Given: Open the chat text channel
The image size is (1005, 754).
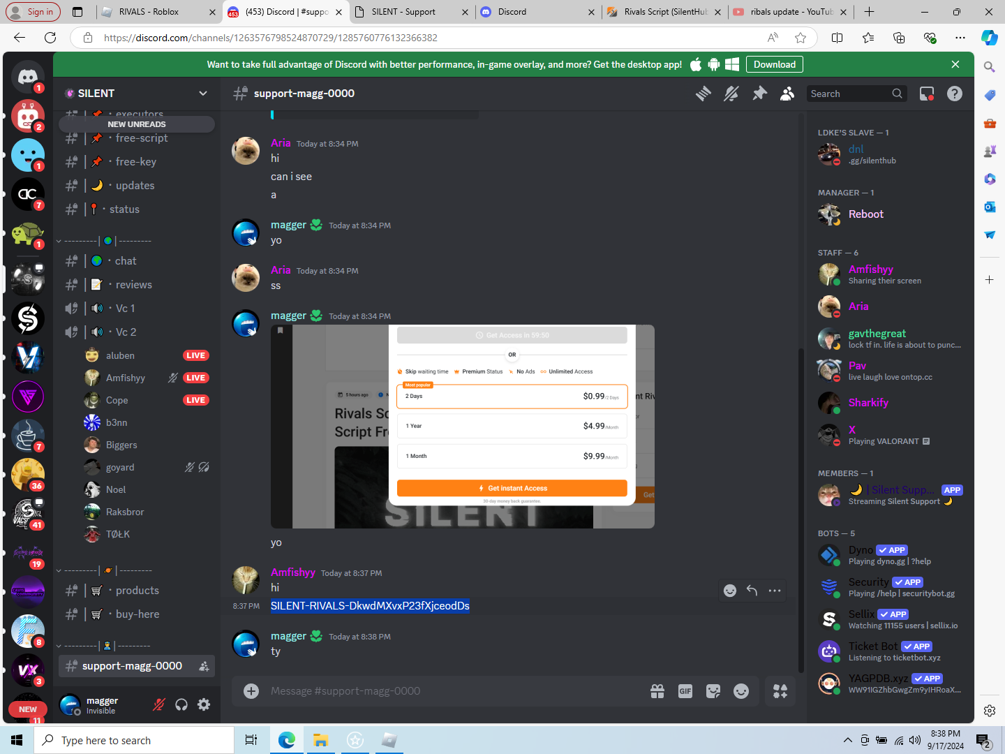Looking at the screenshot, I should pyautogui.click(x=137, y=261).
